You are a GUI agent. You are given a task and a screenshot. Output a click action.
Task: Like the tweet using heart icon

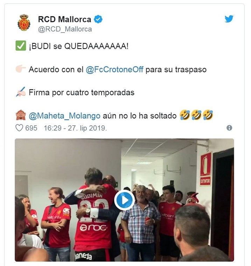click(19, 128)
